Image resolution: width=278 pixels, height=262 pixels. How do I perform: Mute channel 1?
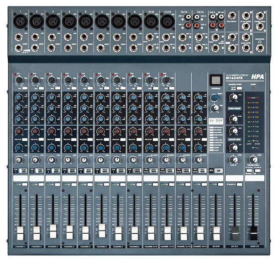coord(23,170)
